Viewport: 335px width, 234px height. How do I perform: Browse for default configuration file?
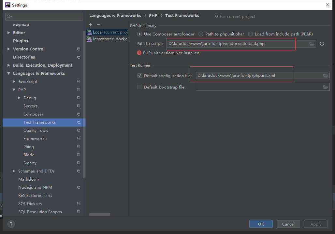325,76
